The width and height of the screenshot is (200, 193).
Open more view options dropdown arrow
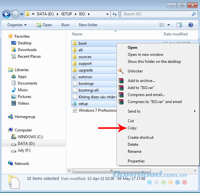coord(168,25)
